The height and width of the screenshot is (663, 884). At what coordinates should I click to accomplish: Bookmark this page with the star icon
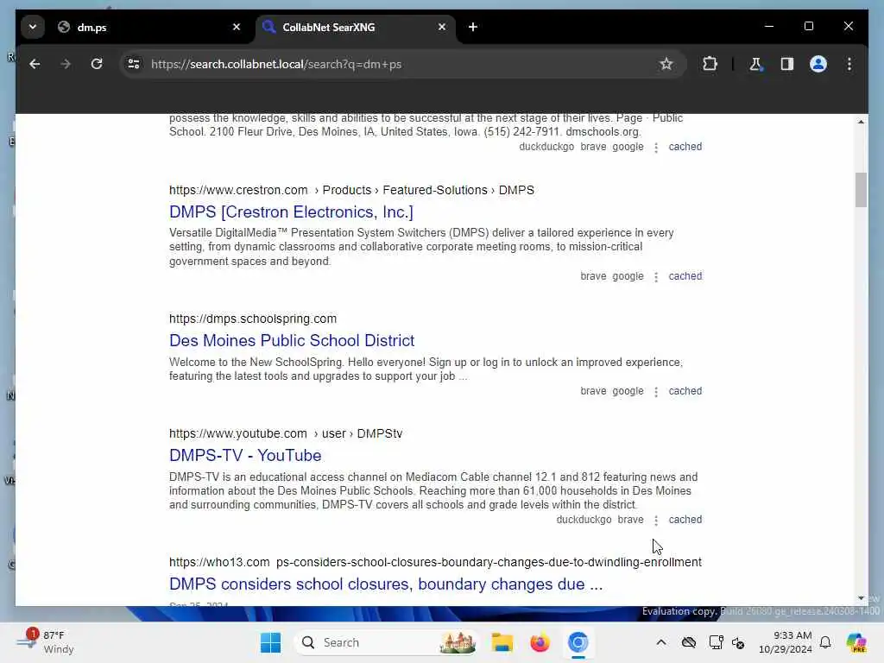(666, 64)
